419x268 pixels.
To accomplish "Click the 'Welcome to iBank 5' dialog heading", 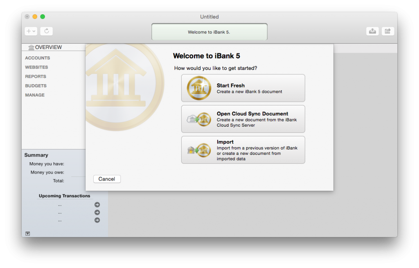I will (207, 56).
